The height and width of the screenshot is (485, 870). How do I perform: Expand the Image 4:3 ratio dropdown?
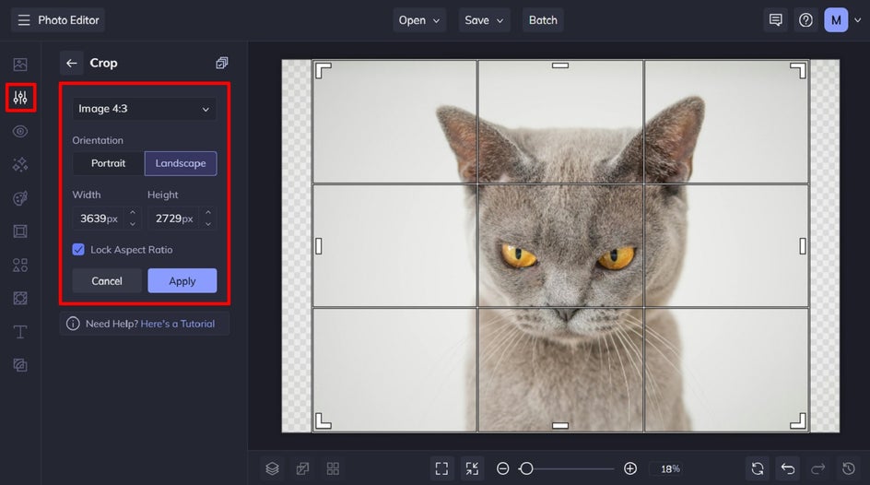(145, 109)
